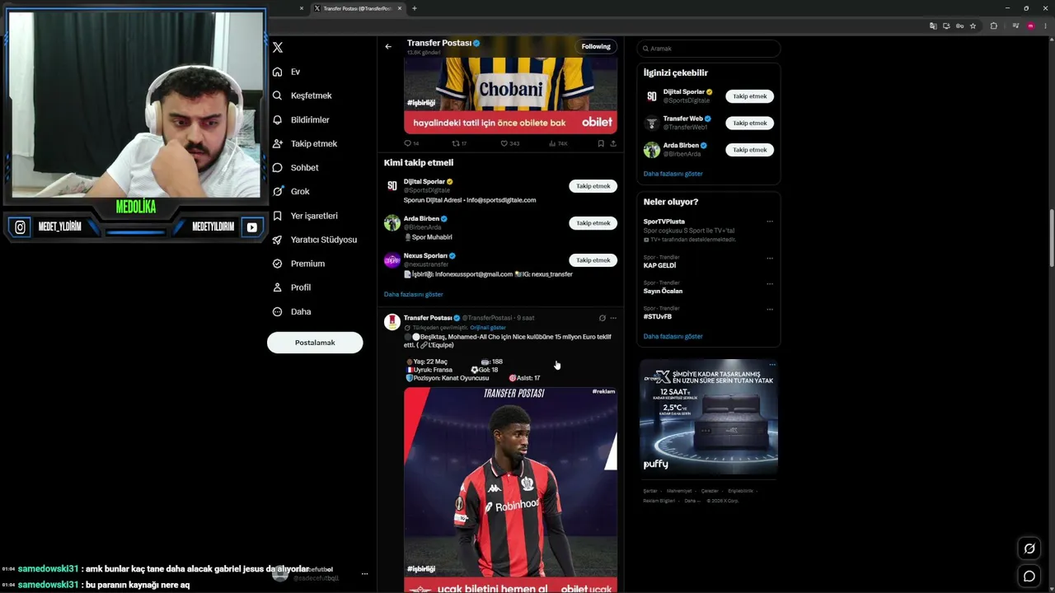Toggle the Following button for Transfer Postası

click(596, 46)
